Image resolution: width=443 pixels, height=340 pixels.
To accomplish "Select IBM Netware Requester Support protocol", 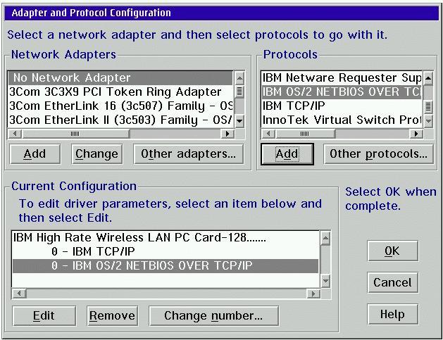I will [342, 78].
